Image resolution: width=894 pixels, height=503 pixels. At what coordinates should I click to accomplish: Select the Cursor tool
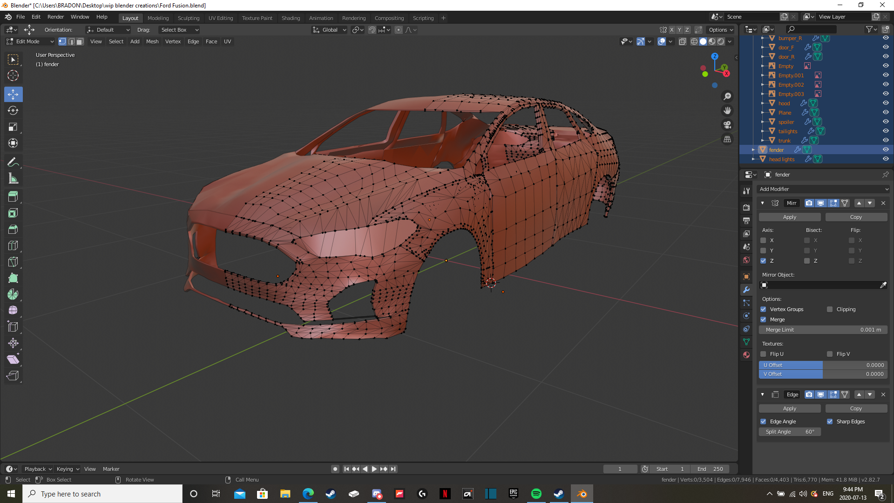click(13, 75)
